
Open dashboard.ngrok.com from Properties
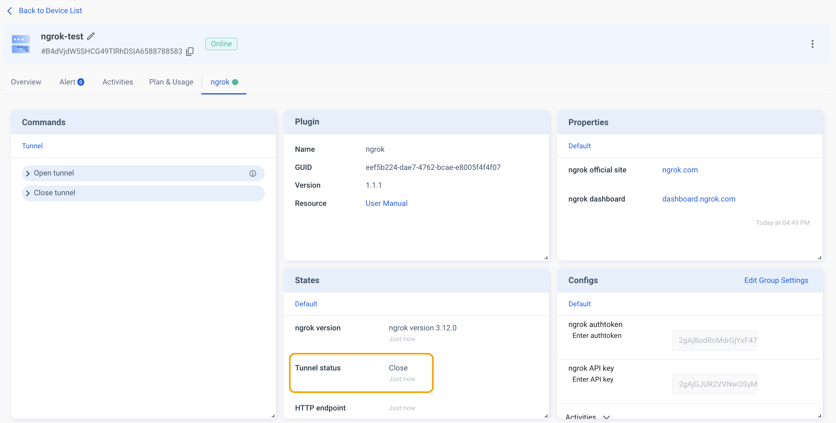(x=699, y=199)
